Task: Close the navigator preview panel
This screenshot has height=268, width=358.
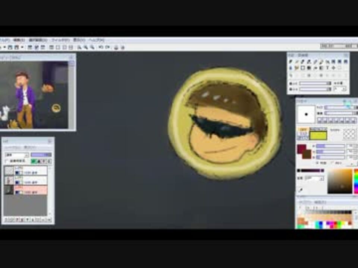Action: (71, 57)
